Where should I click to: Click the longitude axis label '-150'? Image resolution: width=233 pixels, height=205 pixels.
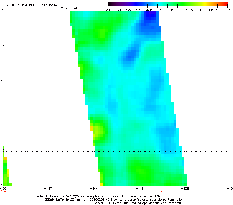(3, 189)
